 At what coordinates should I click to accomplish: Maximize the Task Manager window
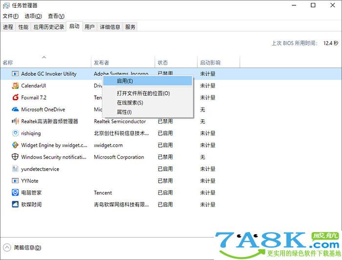click(x=313, y=5)
